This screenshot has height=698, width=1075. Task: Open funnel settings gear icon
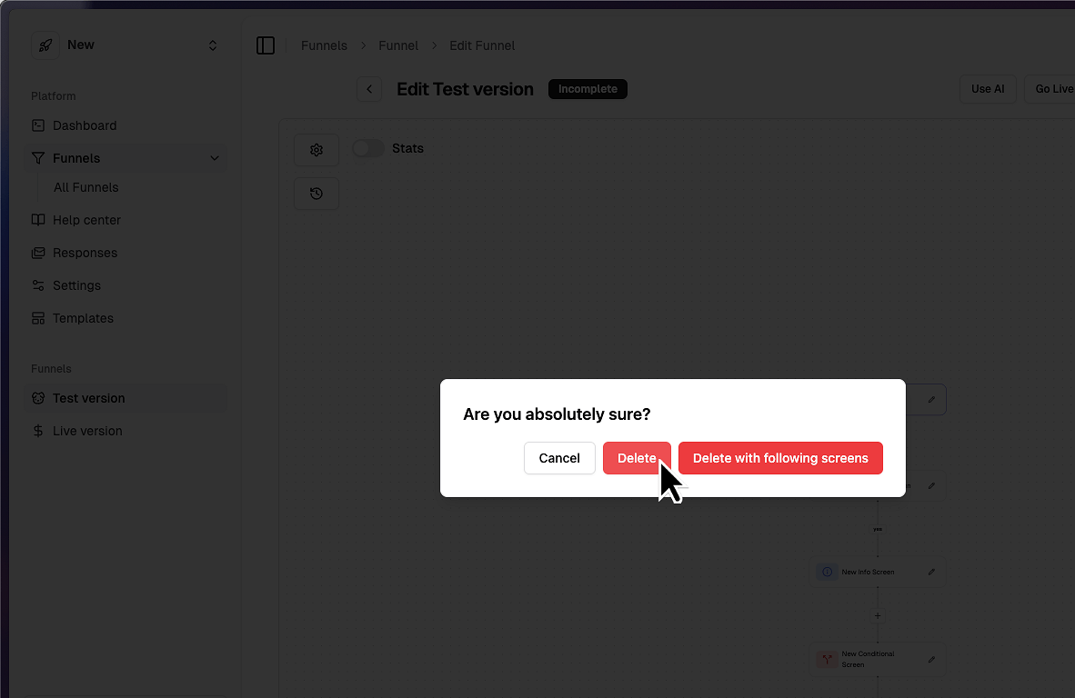(x=316, y=150)
